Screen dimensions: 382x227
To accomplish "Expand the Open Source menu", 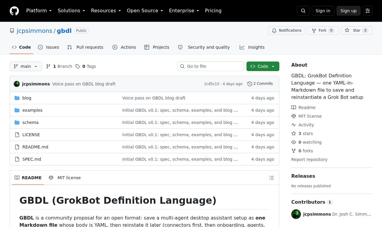I will pyautogui.click(x=145, y=11).
